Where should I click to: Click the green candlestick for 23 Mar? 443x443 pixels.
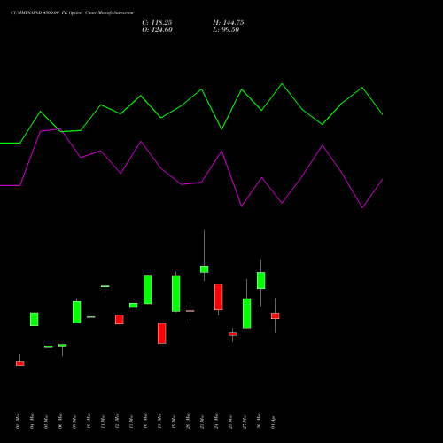(205, 269)
